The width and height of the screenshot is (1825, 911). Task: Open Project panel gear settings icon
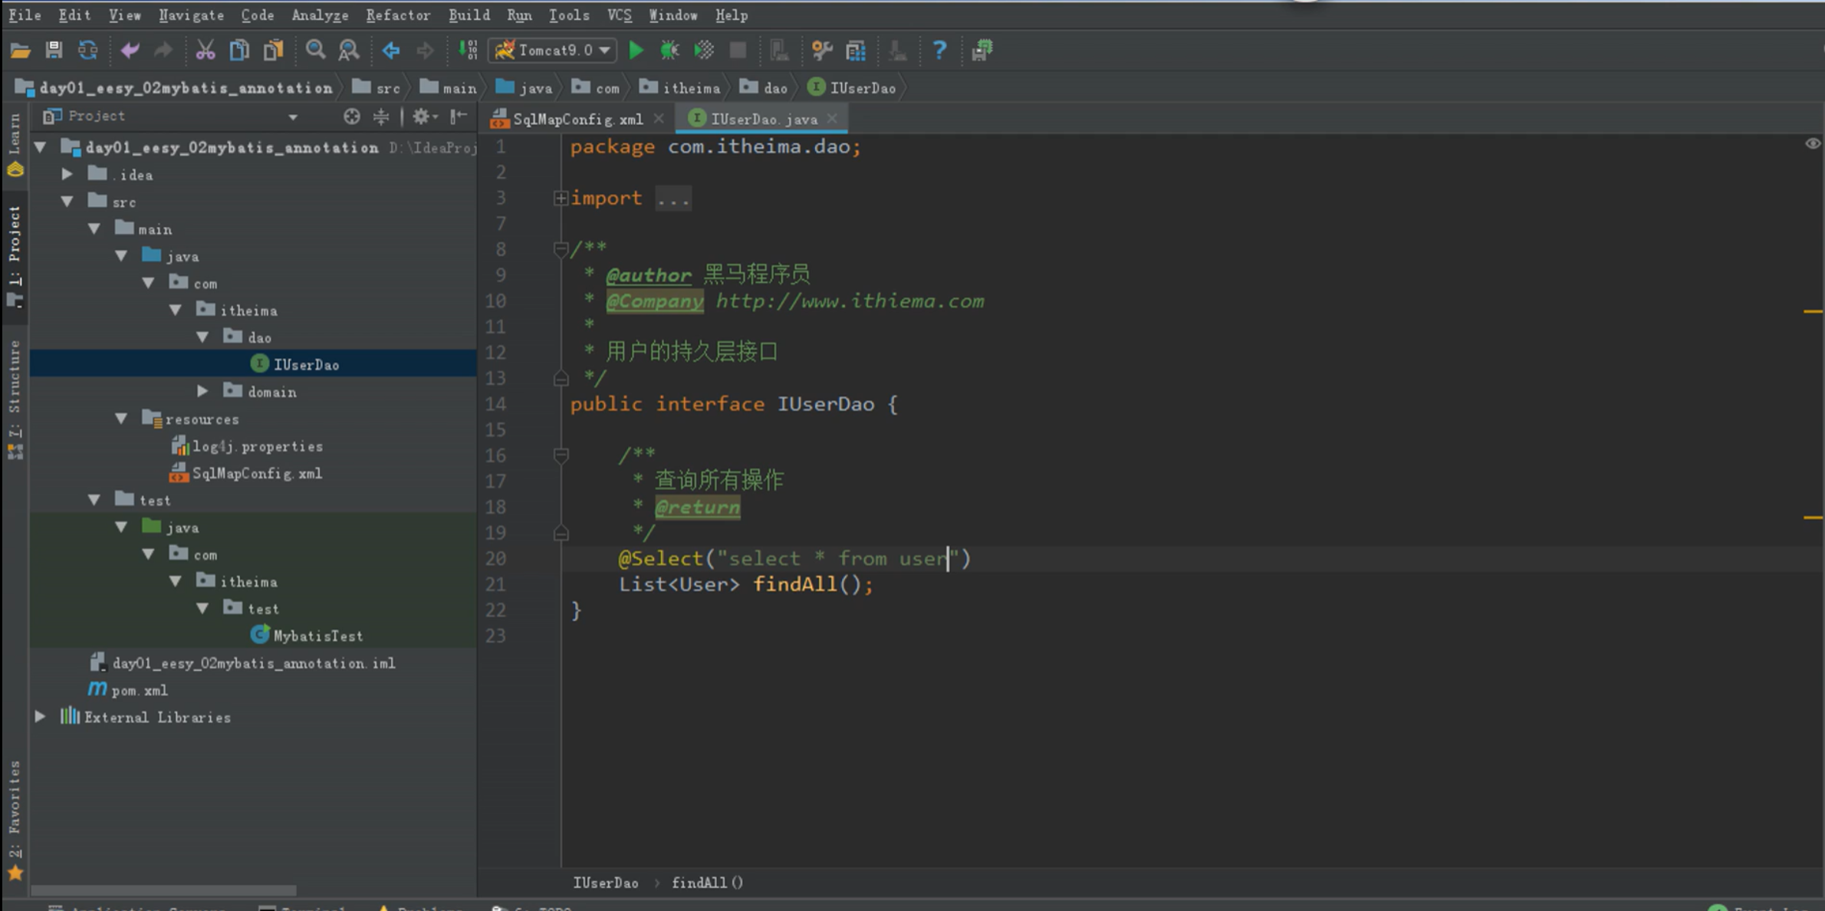421,117
